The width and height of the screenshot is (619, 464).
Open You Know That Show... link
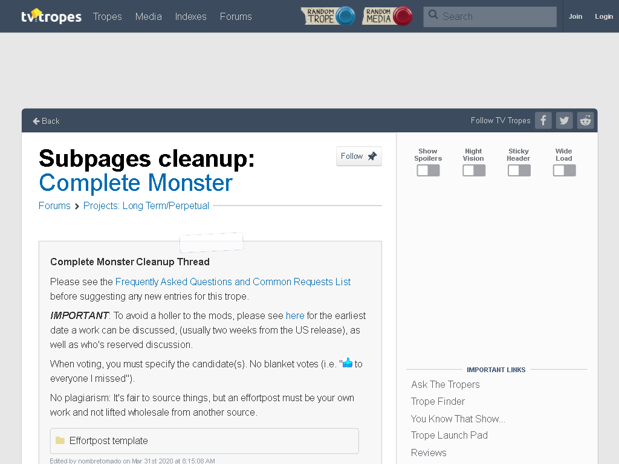coord(458,419)
